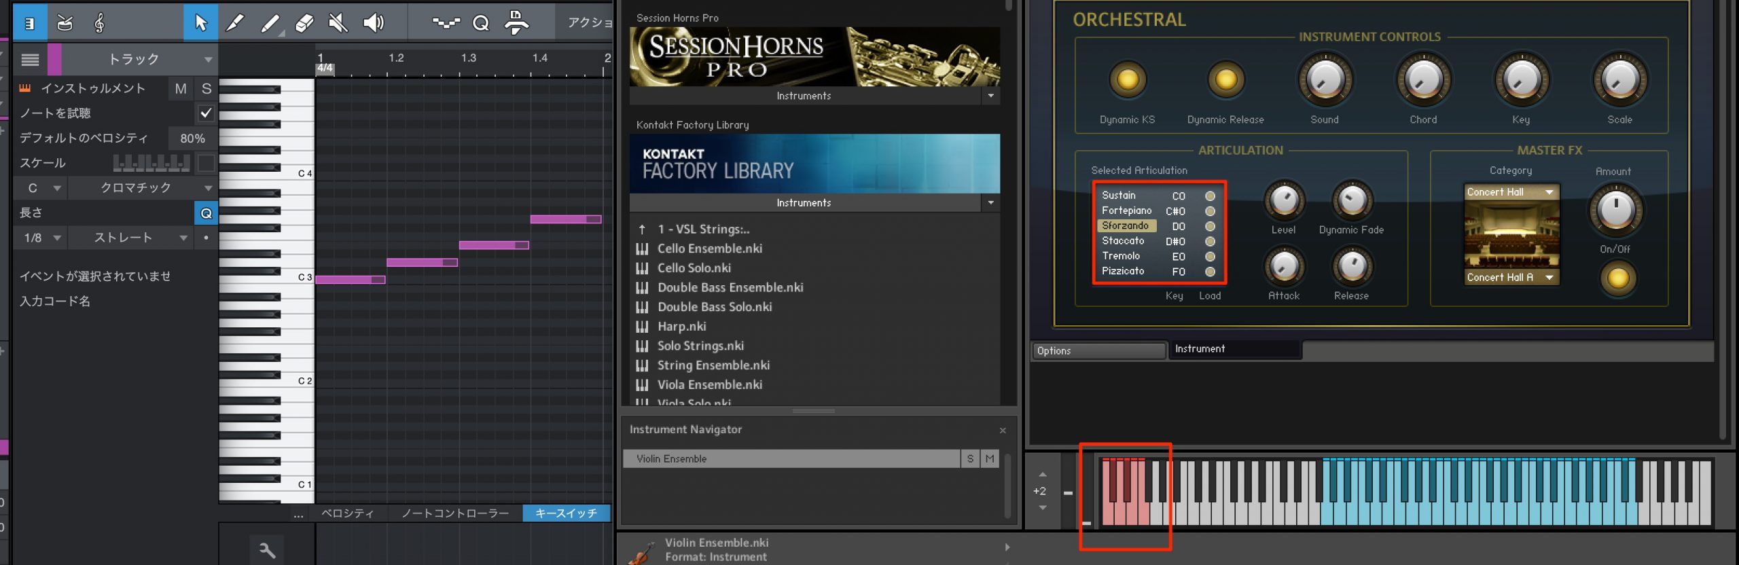Open the Quantize Q toolbar icon
The image size is (1739, 565).
481,24
